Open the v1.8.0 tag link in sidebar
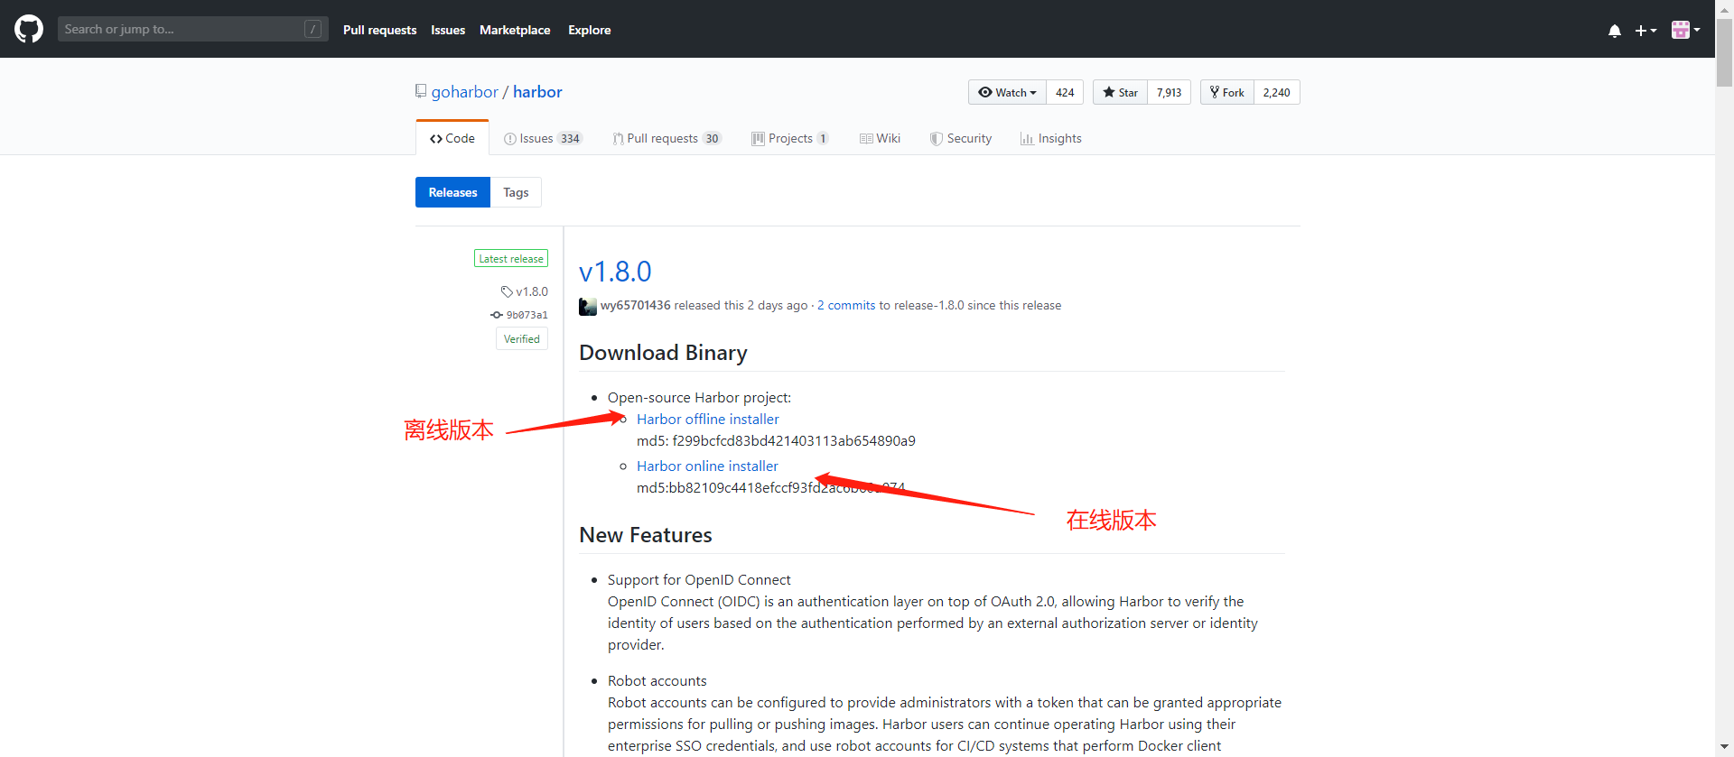1734x757 pixels. pos(525,291)
